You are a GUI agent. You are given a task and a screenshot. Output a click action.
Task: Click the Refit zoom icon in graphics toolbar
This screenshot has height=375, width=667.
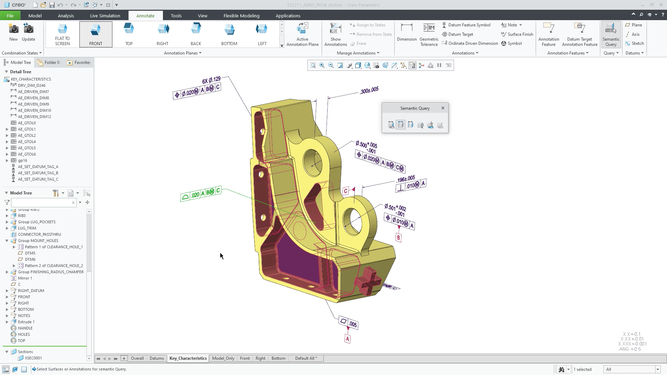coord(313,65)
